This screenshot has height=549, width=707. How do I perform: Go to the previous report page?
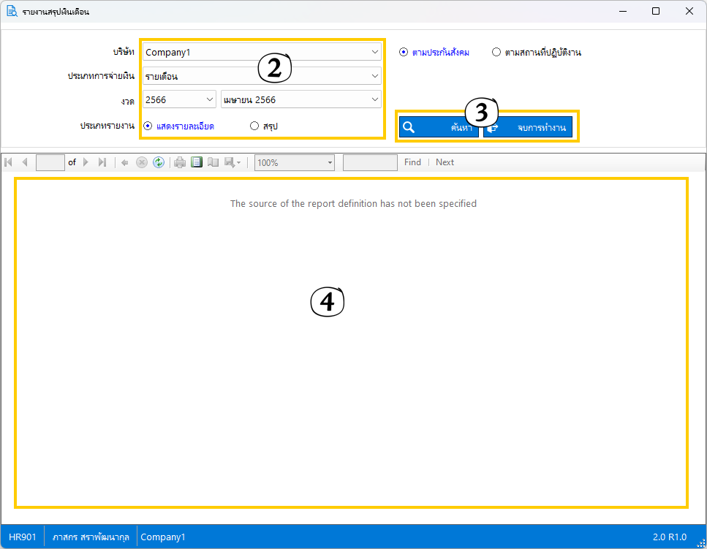24,162
